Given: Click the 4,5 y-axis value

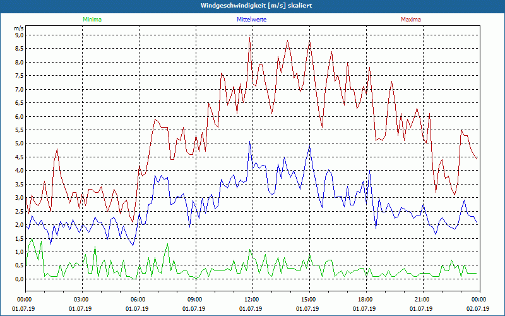Looking at the screenshot, I should (x=19, y=157).
